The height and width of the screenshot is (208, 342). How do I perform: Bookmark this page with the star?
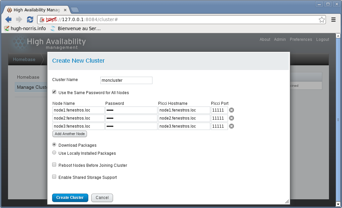coord(322,20)
